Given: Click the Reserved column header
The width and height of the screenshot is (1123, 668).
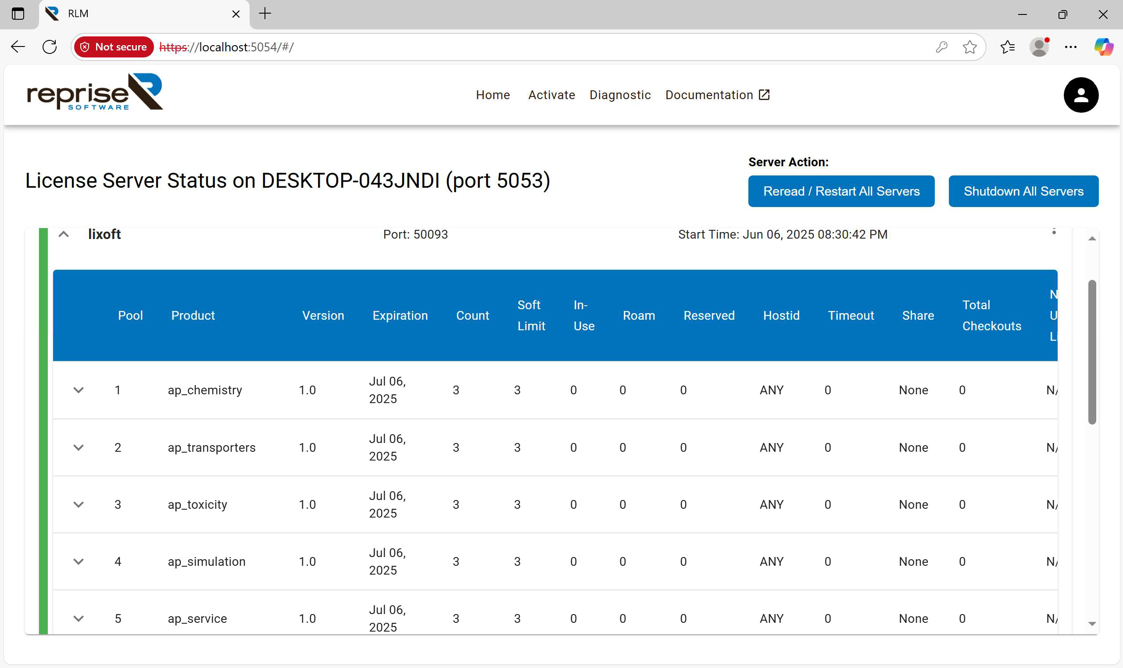Looking at the screenshot, I should coord(709,315).
